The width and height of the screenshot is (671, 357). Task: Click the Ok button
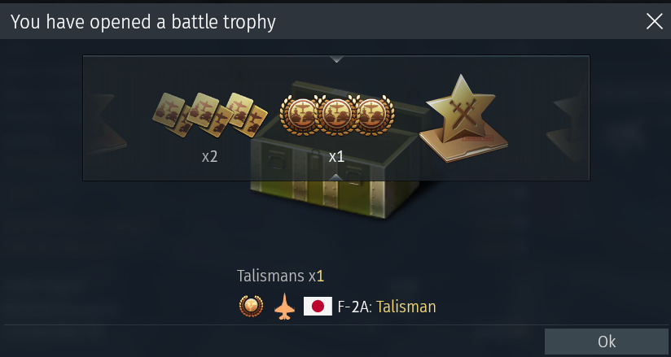606,342
